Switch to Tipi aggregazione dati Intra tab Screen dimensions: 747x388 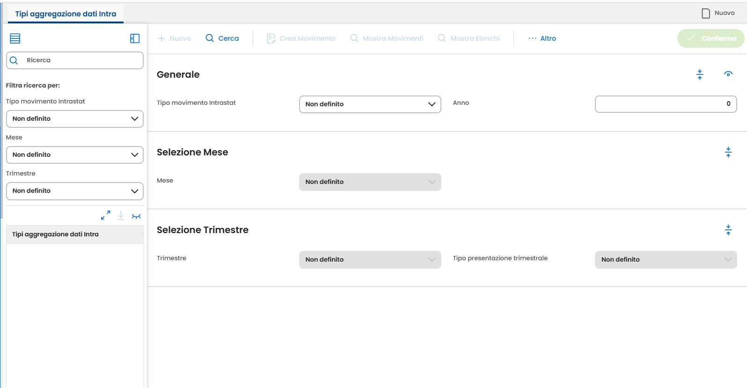coord(66,14)
